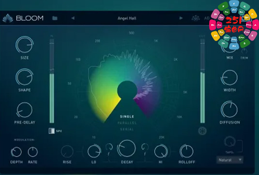Click the BLOOM title text
Image resolution: width=259 pixels, height=175 pixels.
tap(30, 18)
